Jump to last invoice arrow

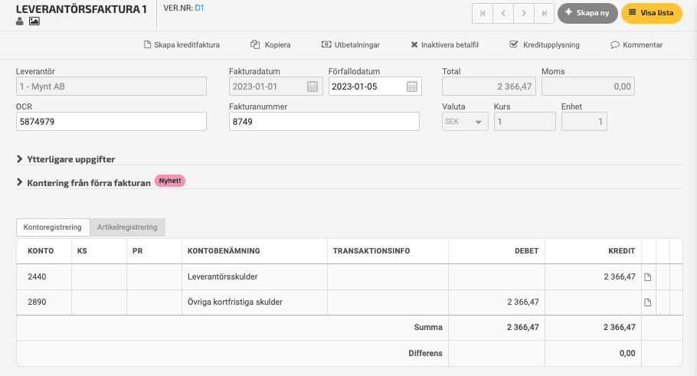[x=544, y=13]
